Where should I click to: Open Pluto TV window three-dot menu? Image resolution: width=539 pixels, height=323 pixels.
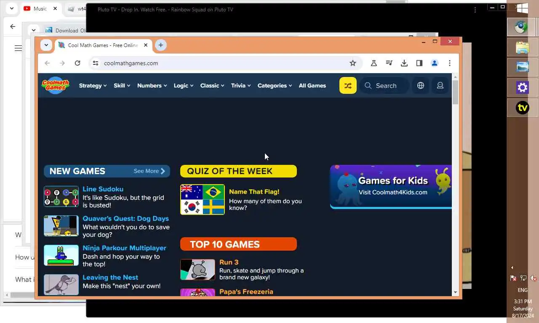[x=475, y=10]
